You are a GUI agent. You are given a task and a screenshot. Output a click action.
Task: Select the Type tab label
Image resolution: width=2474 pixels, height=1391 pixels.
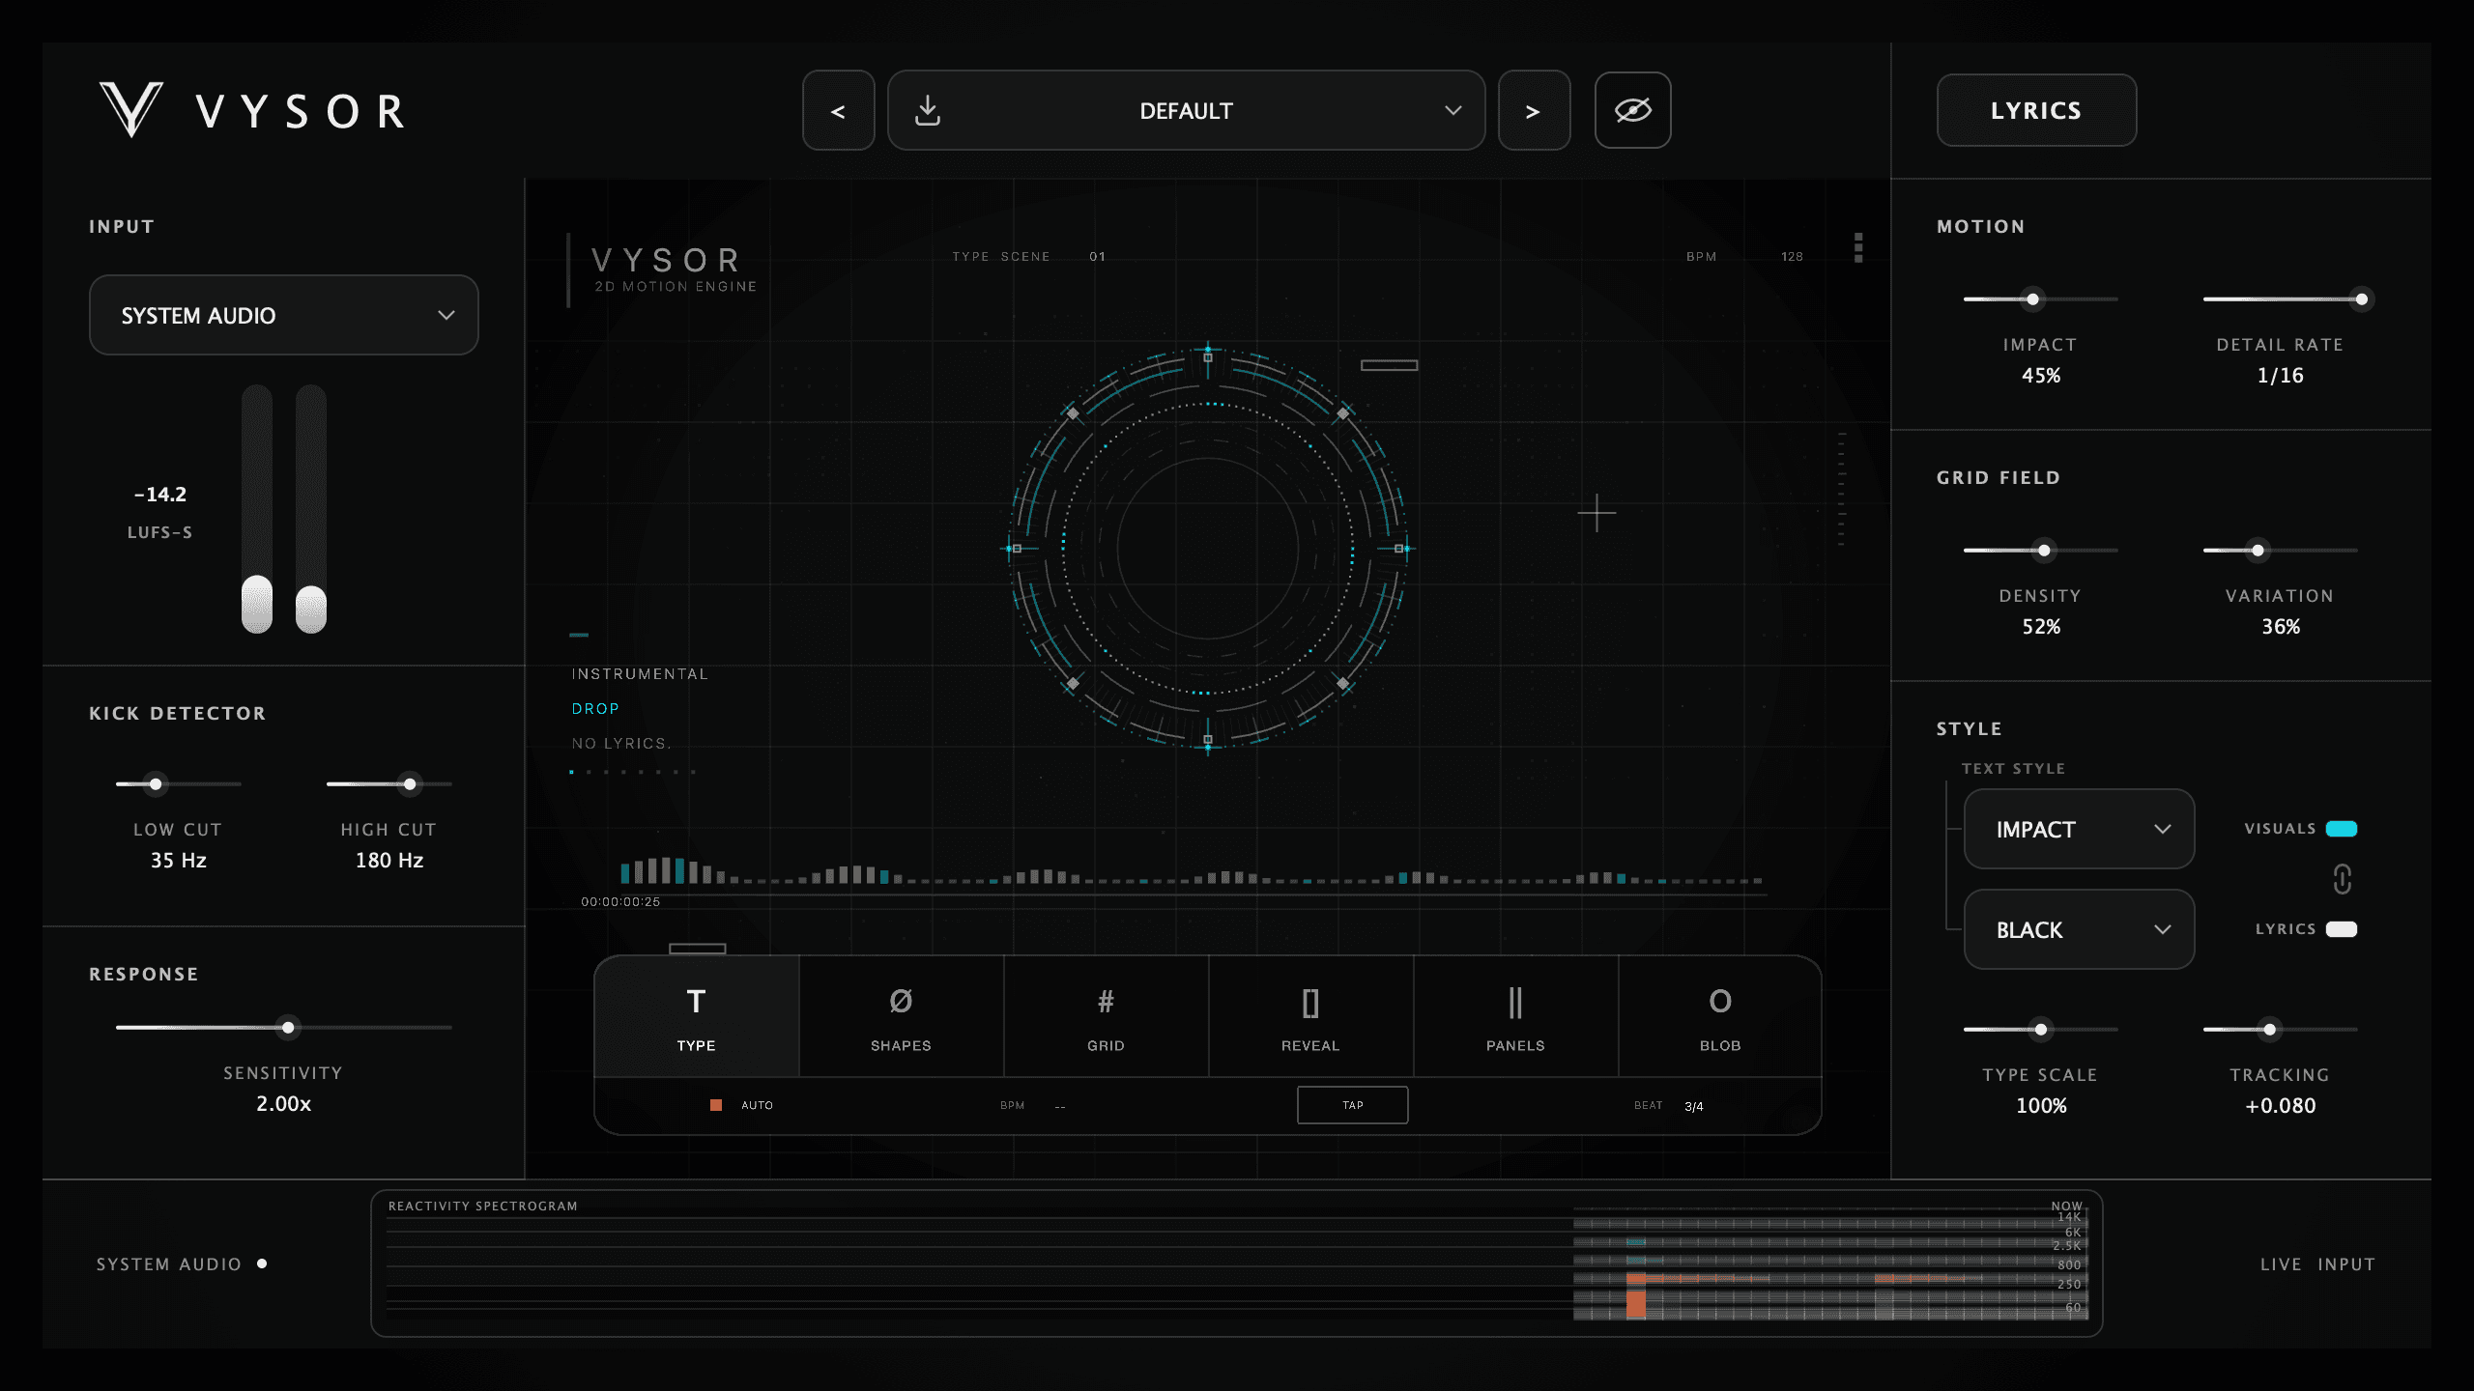[x=696, y=1046]
